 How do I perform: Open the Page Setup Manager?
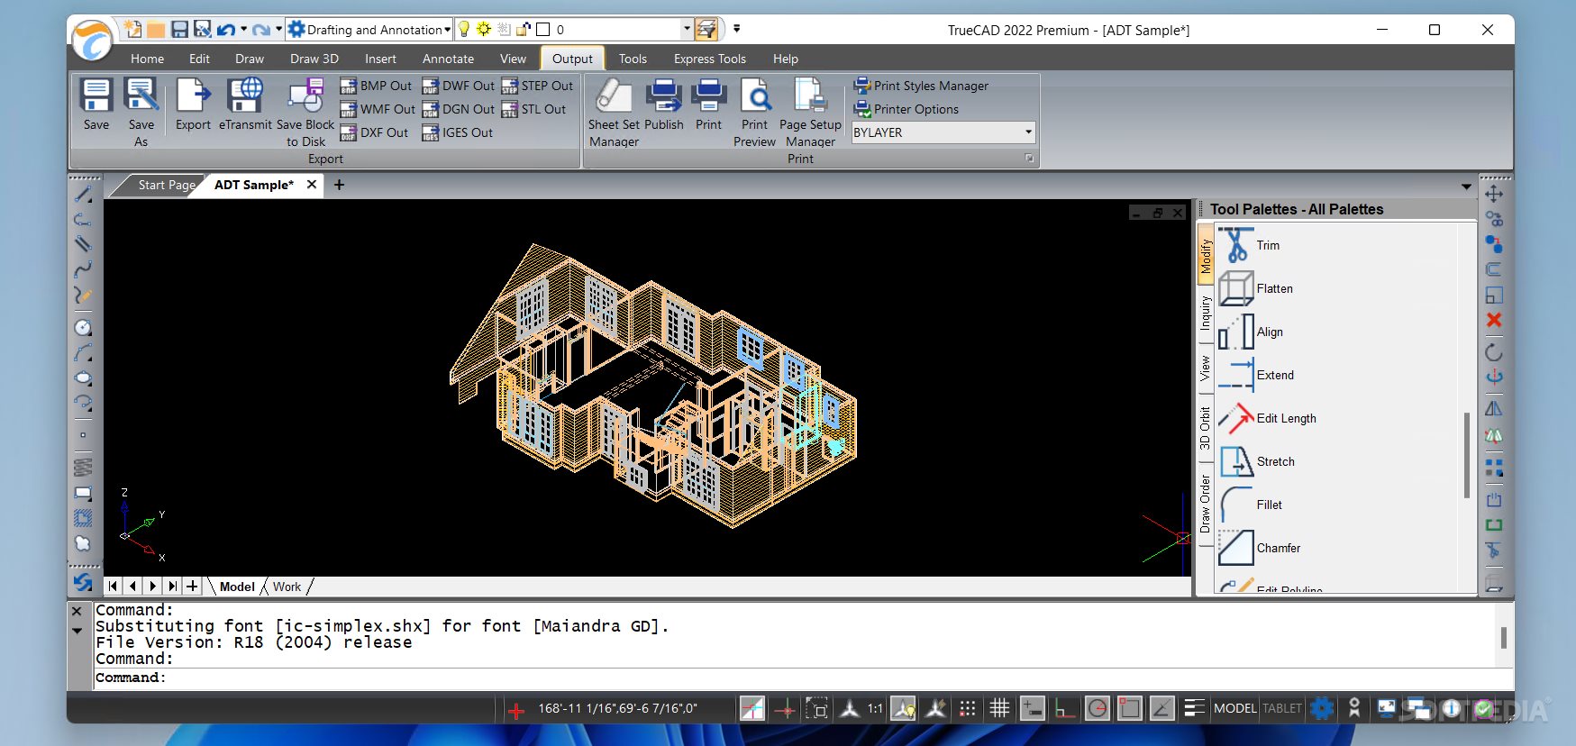(810, 113)
